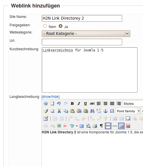Viewport: 143px width, 166px height.
Task: Click the cleanup messy code brush icon
Action: click(46, 111)
